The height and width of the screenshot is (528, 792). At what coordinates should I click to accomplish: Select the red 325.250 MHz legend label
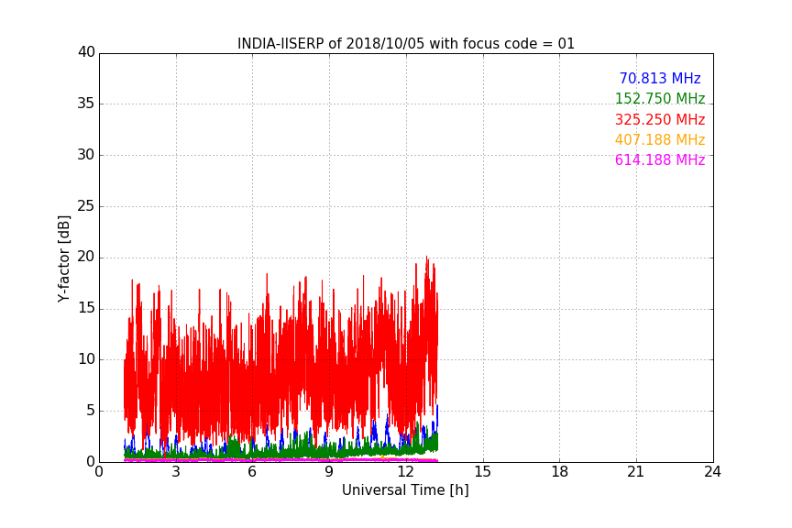660,120
